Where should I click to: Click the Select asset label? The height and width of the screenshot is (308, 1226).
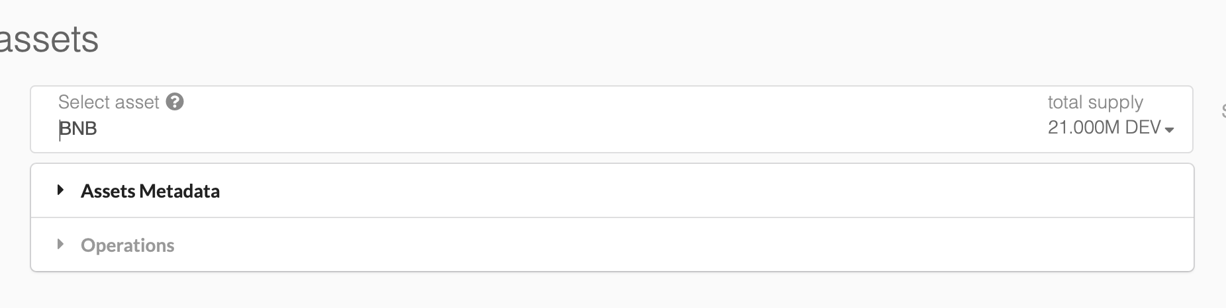[109, 102]
